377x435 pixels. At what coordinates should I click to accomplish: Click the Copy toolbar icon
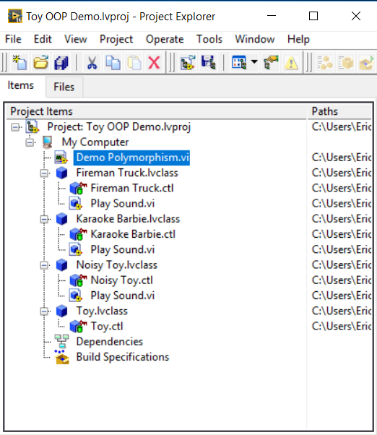(x=113, y=62)
